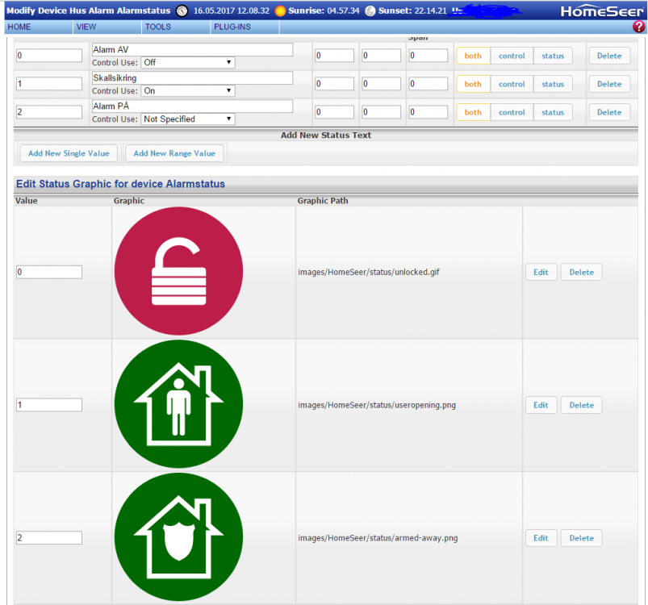The width and height of the screenshot is (648, 605).
Task: Click the green armed-away shield house graphic
Action: click(x=178, y=537)
